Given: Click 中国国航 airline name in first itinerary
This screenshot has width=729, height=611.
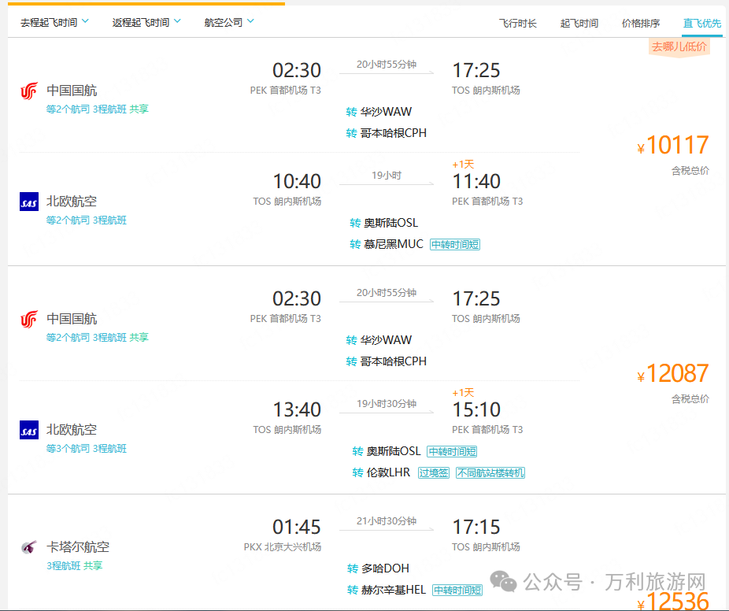Looking at the screenshot, I should tap(72, 91).
